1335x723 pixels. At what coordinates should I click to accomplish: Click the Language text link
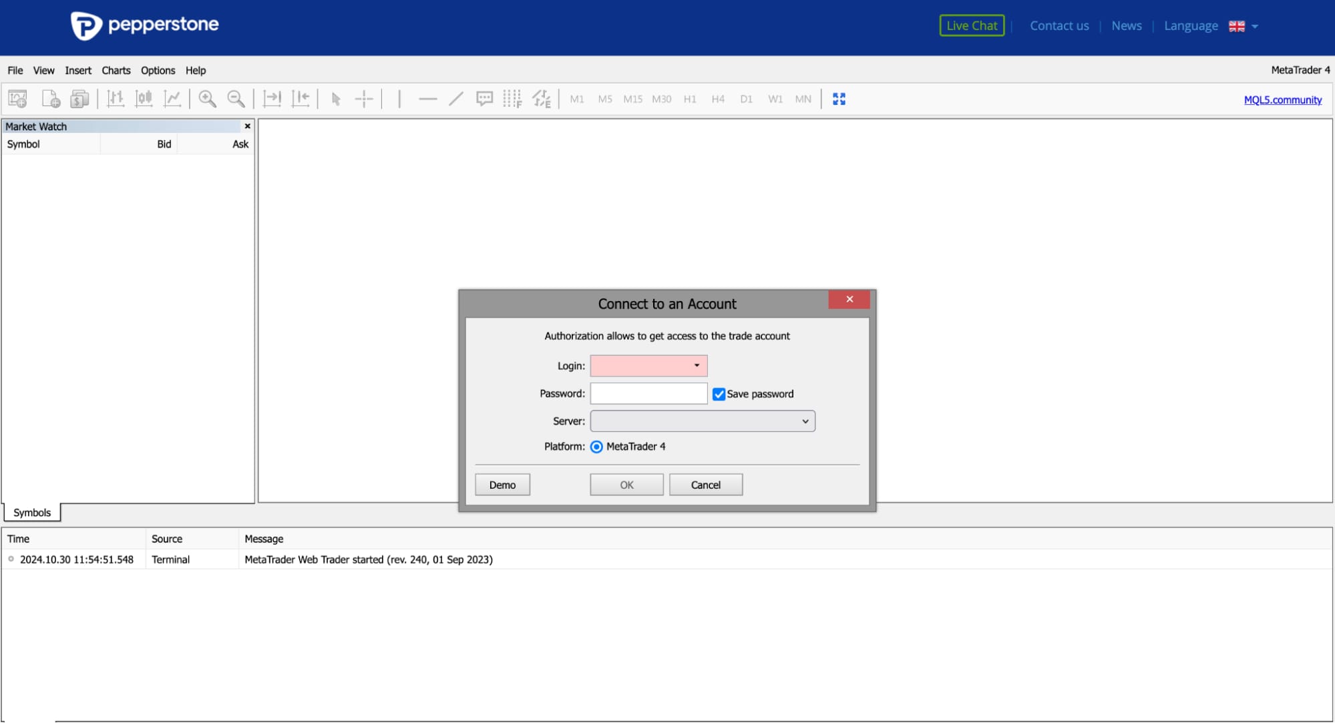[x=1191, y=25]
